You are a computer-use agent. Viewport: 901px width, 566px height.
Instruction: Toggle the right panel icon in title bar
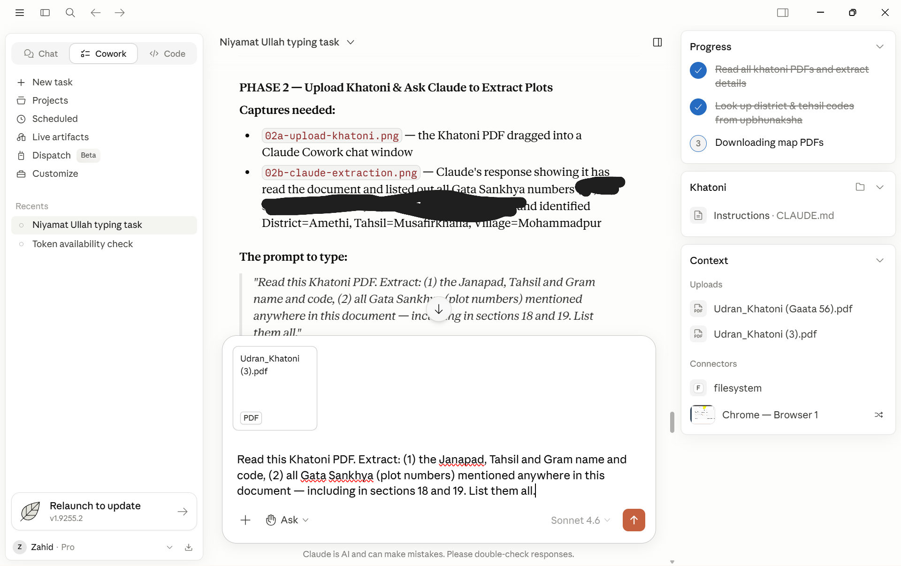click(x=783, y=13)
